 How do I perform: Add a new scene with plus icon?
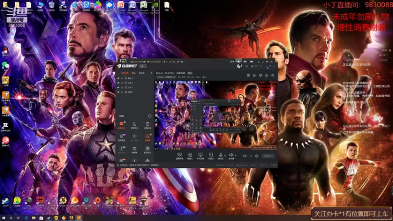[151, 73]
